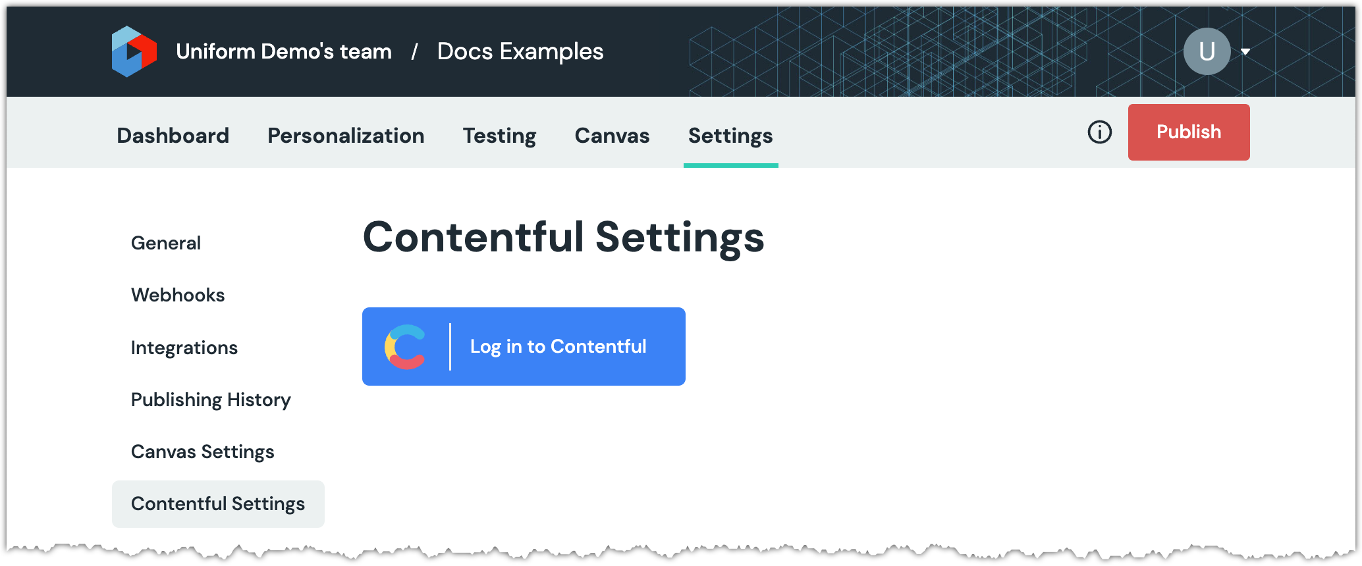This screenshot has width=1362, height=566.
Task: Open the Canvas tab
Action: point(612,136)
